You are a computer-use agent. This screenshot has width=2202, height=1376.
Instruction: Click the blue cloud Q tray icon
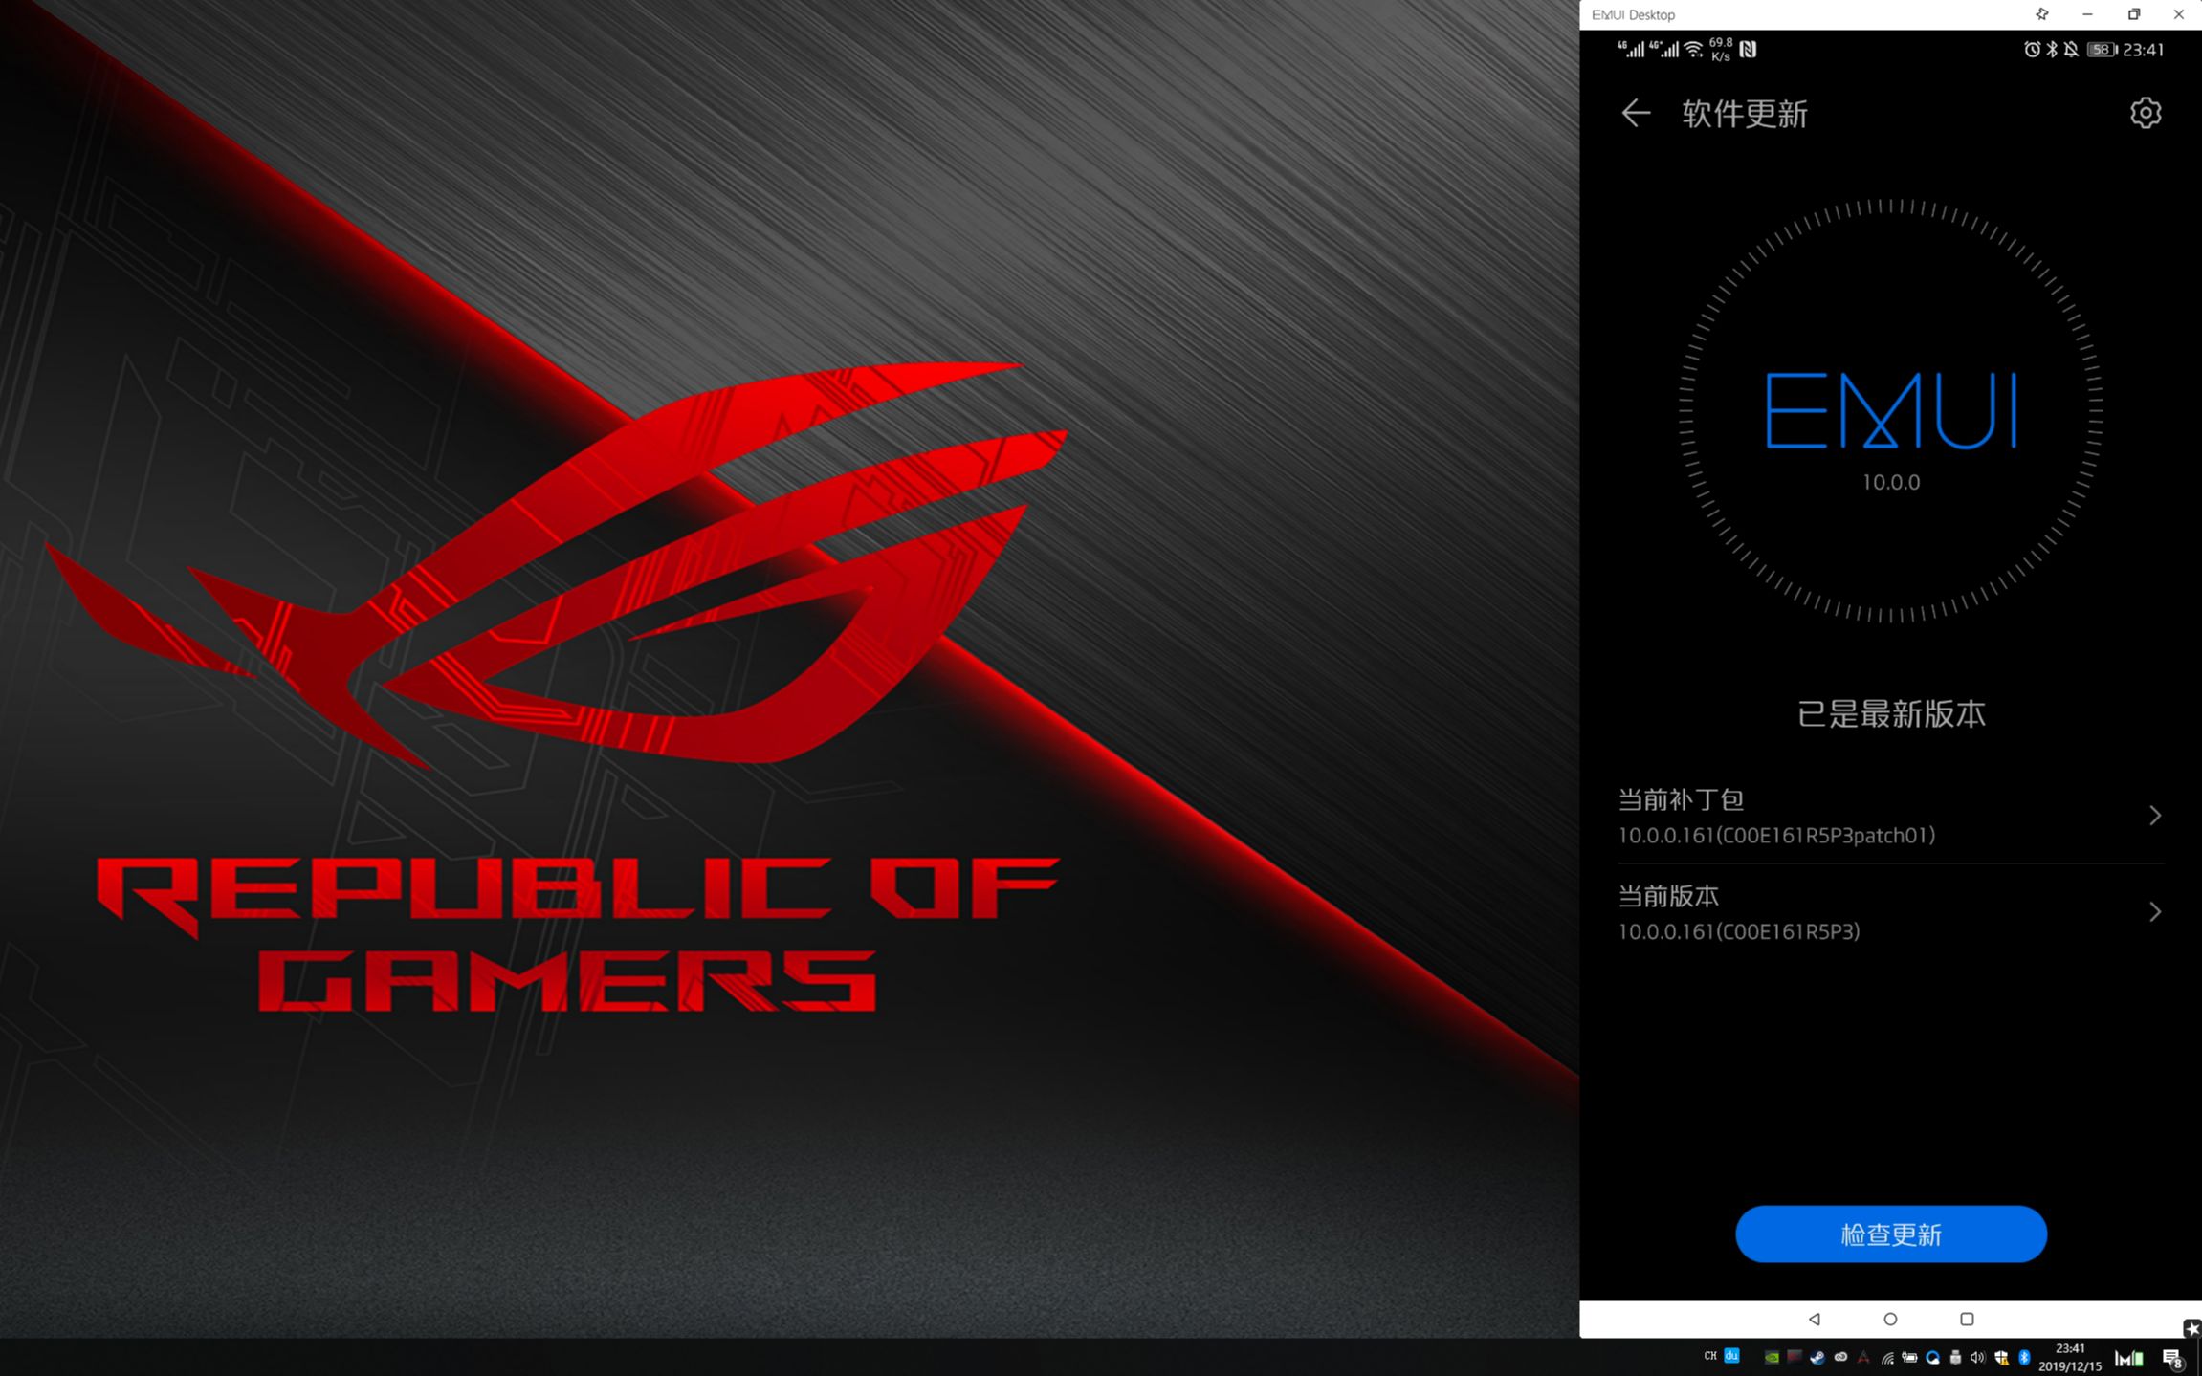1932,1357
